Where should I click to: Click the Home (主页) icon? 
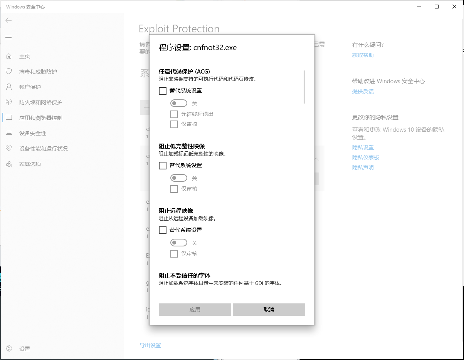click(9, 56)
